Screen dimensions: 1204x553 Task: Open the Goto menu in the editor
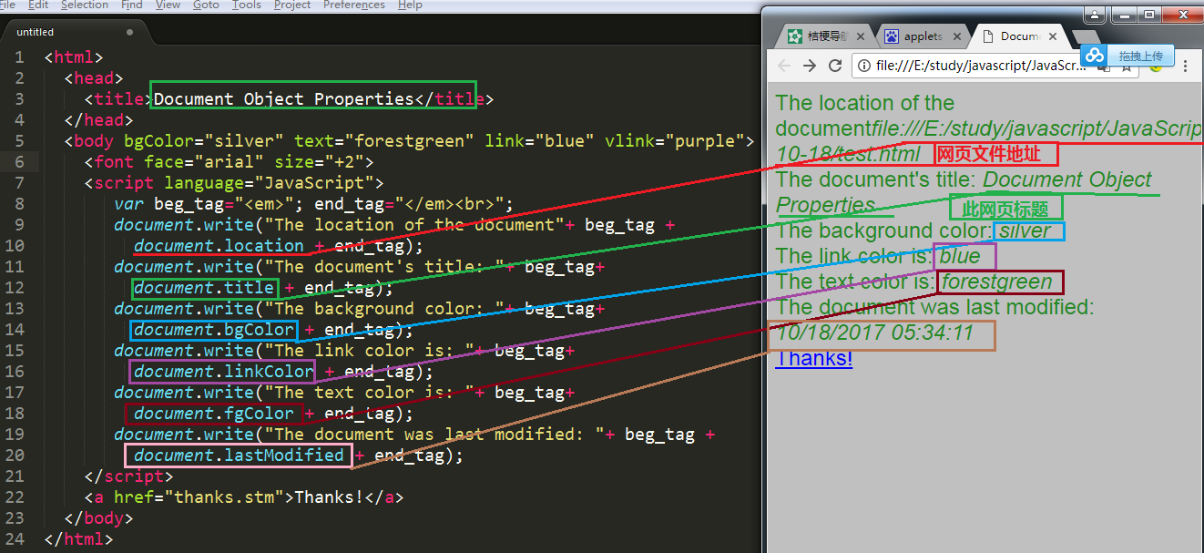click(206, 5)
